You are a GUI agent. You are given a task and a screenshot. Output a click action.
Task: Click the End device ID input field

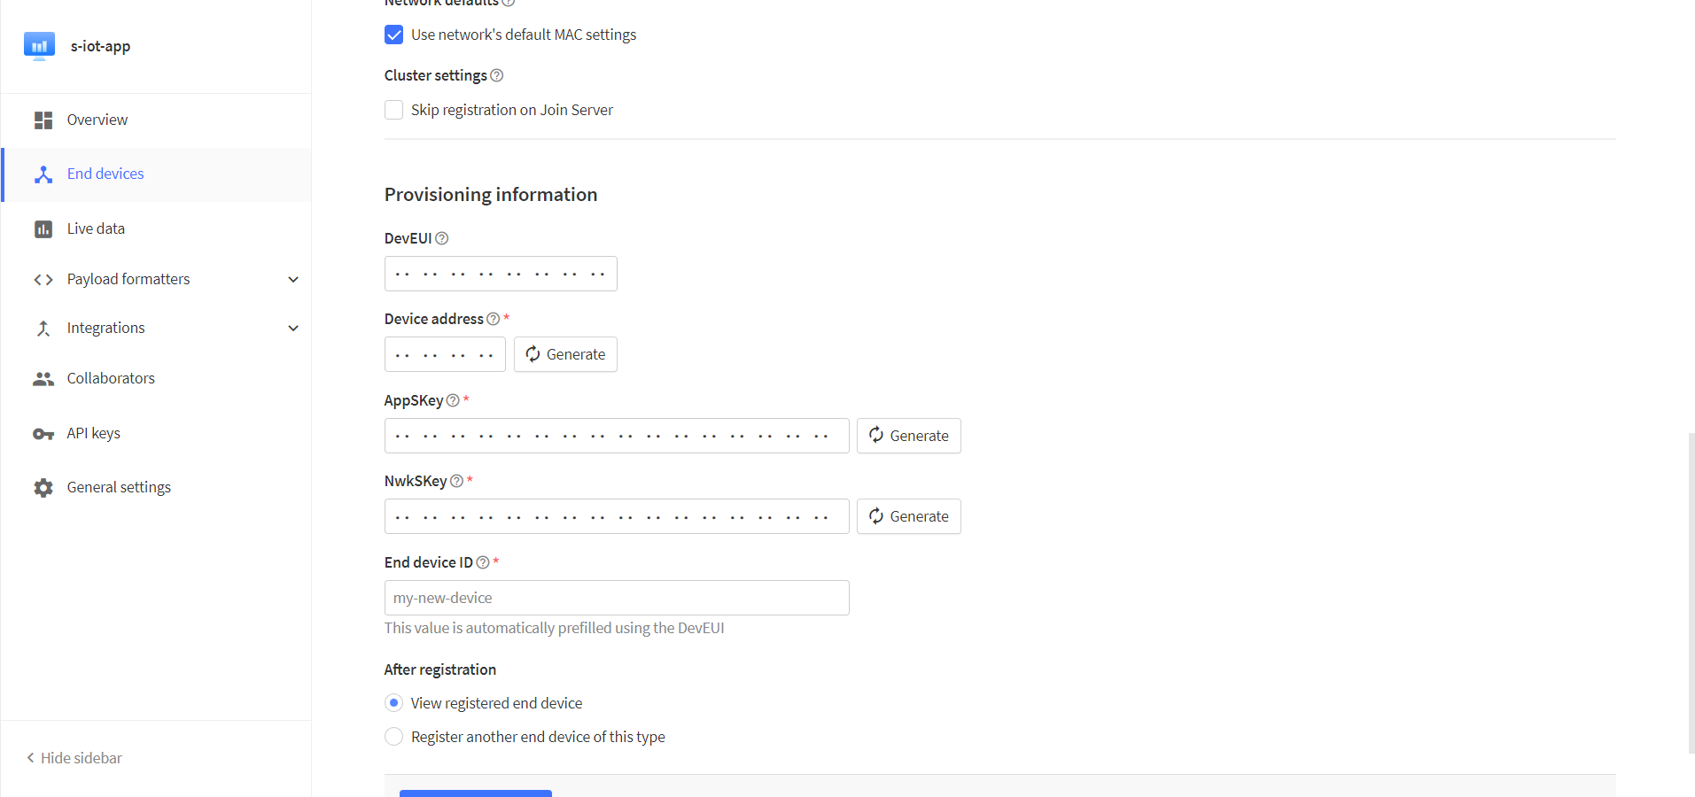(x=617, y=598)
